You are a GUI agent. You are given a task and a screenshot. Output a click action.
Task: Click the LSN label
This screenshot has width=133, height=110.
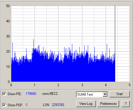point(46,105)
